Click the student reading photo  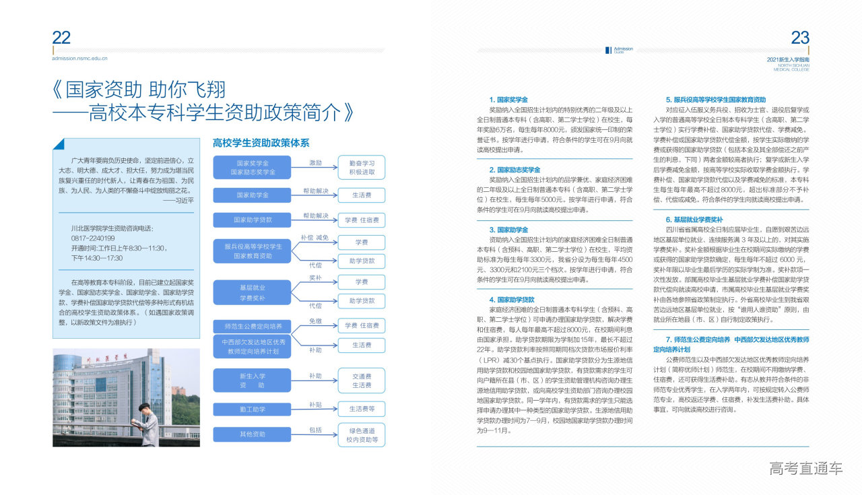coord(126,397)
